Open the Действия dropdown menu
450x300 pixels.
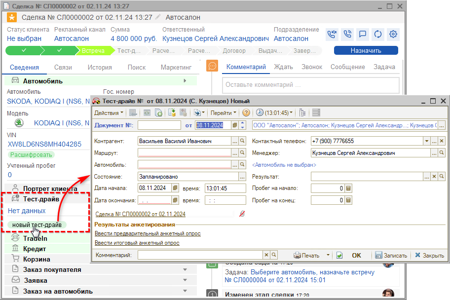coord(109,113)
